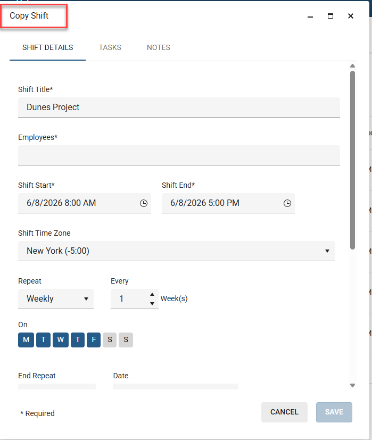Click the Save button
The width and height of the screenshot is (372, 440).
pyautogui.click(x=334, y=412)
